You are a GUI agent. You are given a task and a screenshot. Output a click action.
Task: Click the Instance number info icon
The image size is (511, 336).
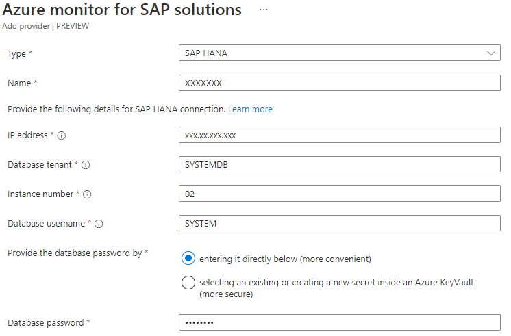tap(87, 194)
